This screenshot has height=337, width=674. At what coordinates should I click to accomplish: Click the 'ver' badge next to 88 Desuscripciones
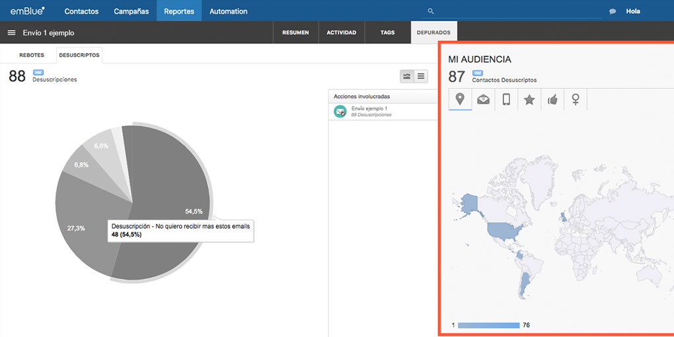click(38, 72)
